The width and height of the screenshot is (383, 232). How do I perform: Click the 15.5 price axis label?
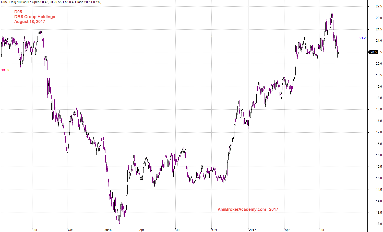click(x=379, y=167)
